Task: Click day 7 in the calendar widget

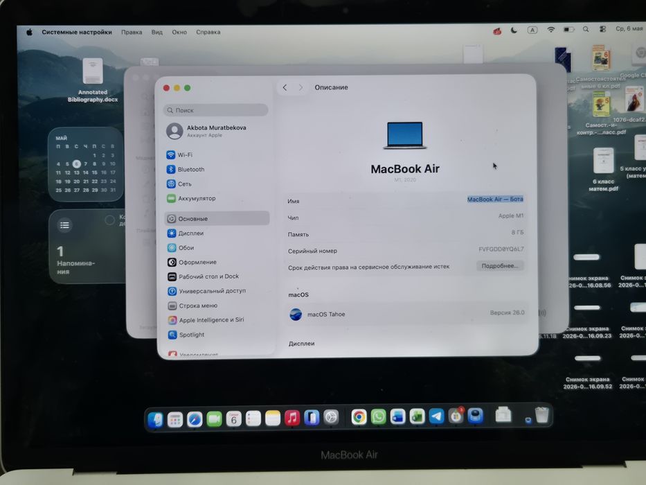Action: point(86,164)
